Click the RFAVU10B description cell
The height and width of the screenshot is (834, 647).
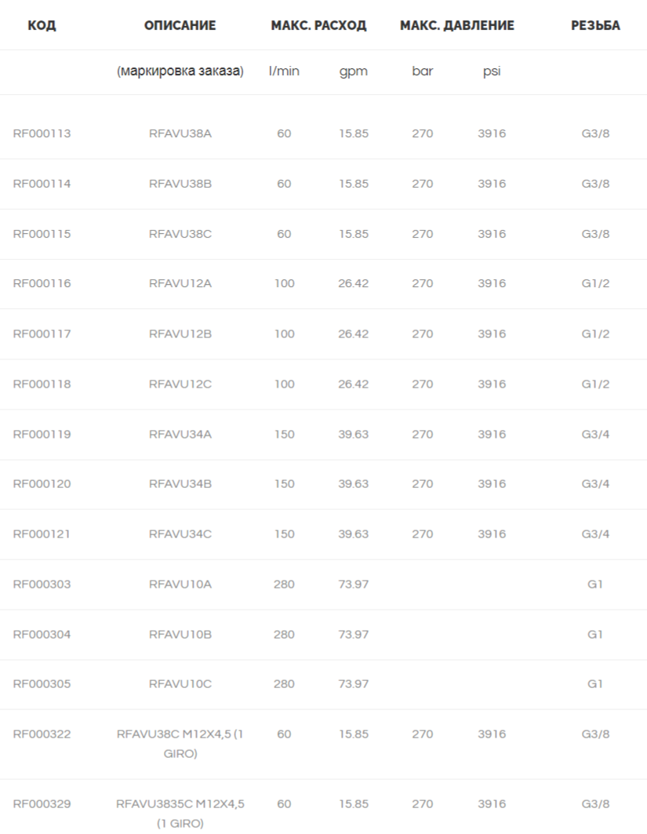[180, 635]
